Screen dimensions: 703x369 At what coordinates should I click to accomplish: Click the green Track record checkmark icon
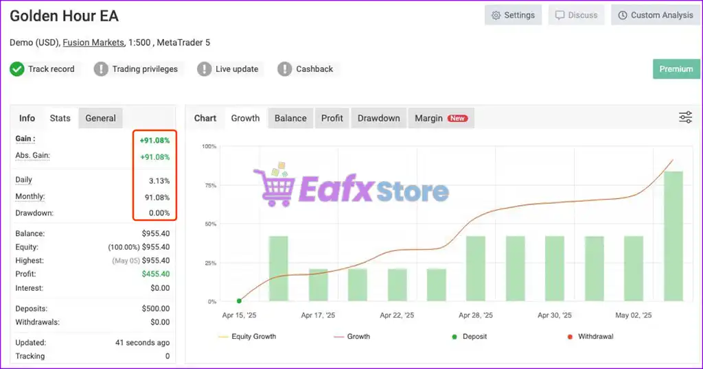coord(17,69)
